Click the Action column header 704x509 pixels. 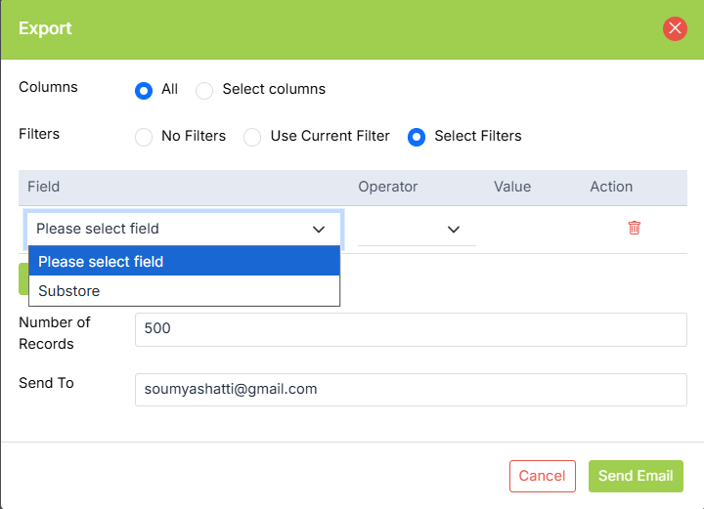[611, 187]
